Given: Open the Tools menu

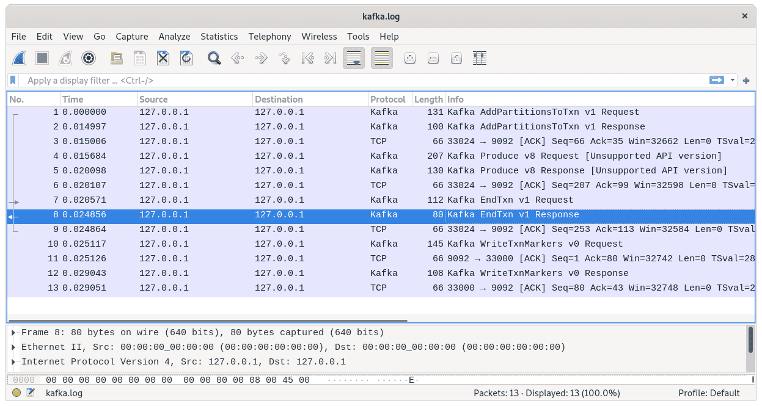Looking at the screenshot, I should [x=358, y=37].
